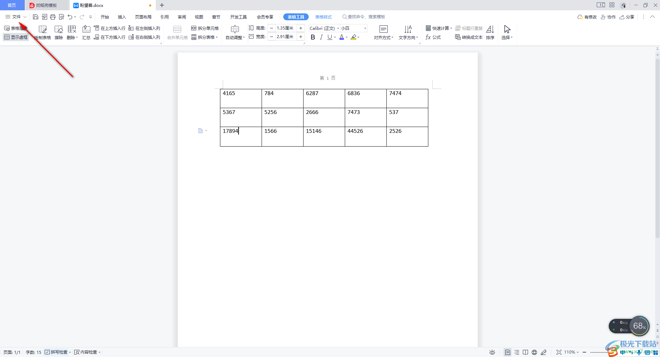Increase column width with plus stepper
The width and height of the screenshot is (660, 357).
(301, 37)
